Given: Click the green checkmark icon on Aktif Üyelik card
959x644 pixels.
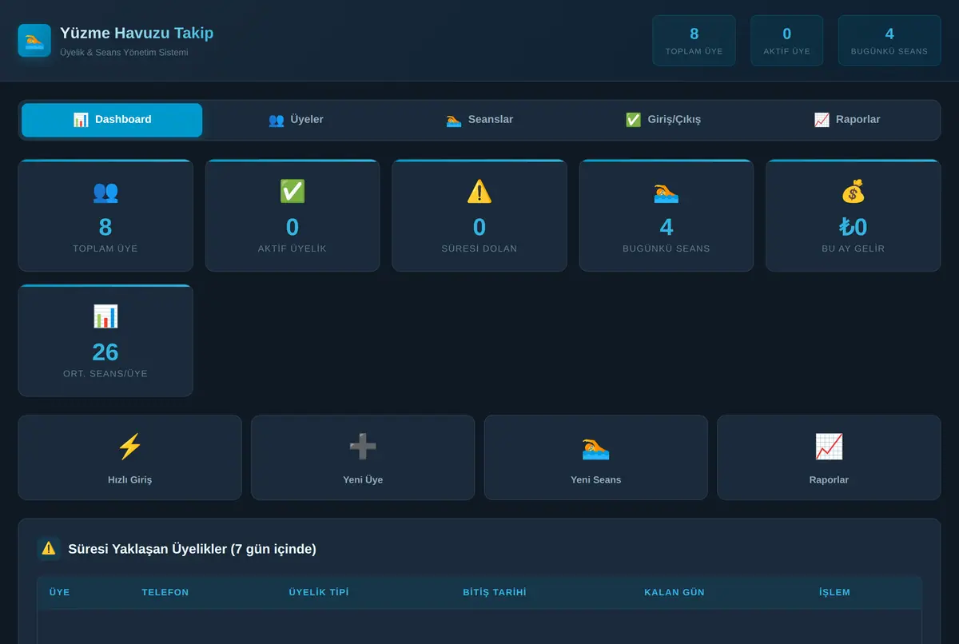Looking at the screenshot, I should click(x=292, y=192).
